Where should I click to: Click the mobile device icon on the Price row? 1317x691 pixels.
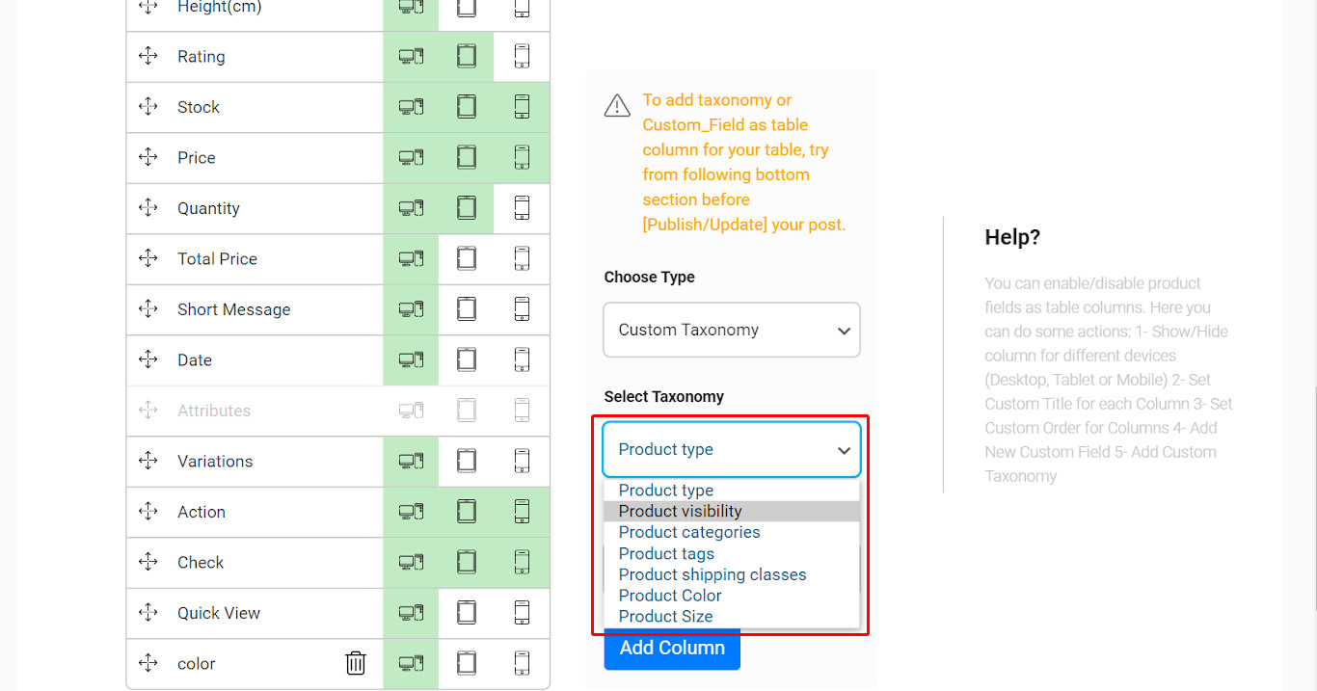[x=522, y=157]
